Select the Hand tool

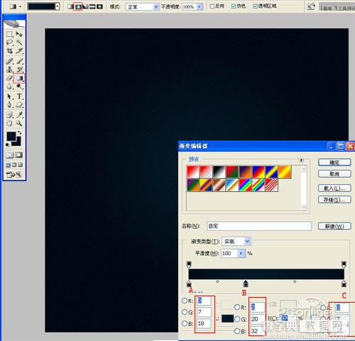click(x=9, y=123)
